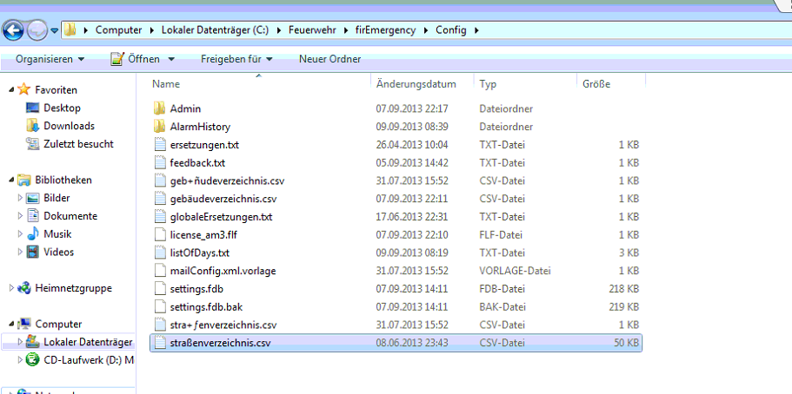
Task: Select Lokaler Datenträger in navigation tree
Action: coord(88,342)
